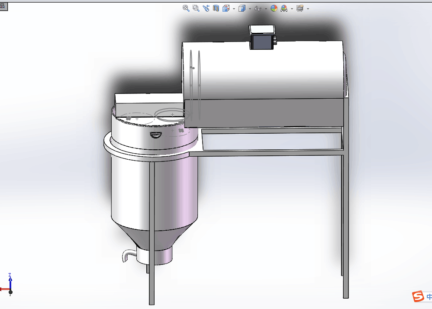432x309 pixels.
Task: Click the panel tab icon in top-left corner
Action: [x=3, y=6]
